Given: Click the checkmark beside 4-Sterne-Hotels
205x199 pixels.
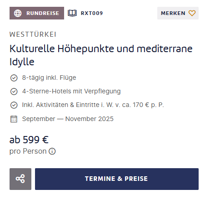Looking at the screenshot, I should click(14, 92).
